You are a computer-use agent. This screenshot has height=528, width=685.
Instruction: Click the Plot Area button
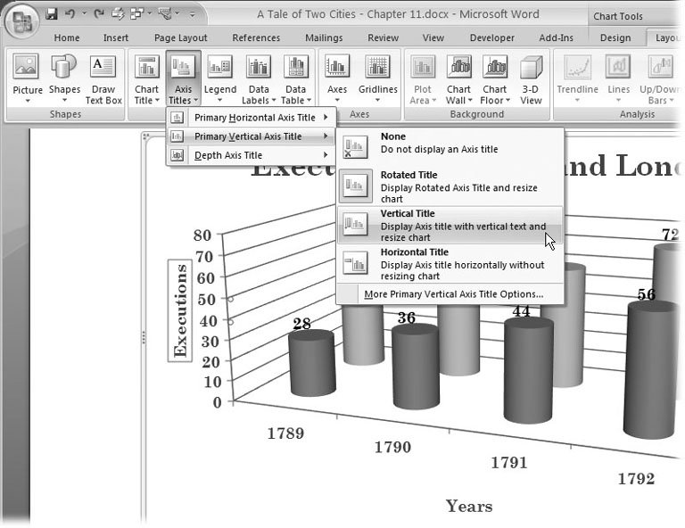(423, 78)
